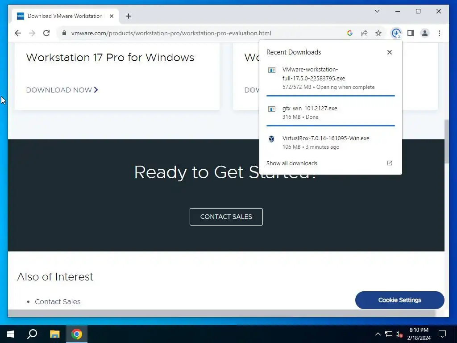Open gfx_win_101.2127.exe download entry

(331, 112)
